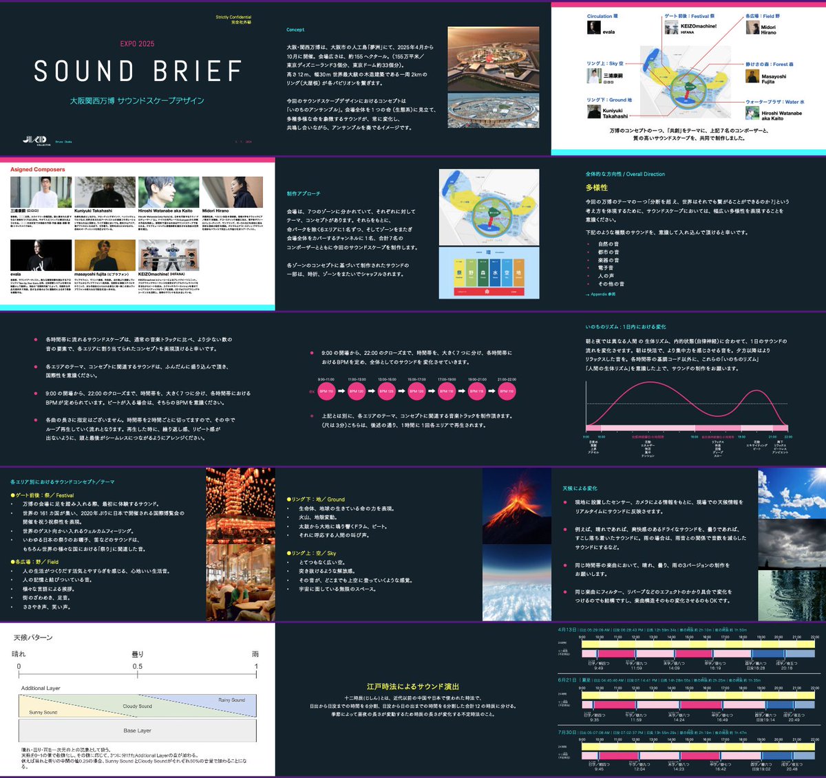826x778 pixels.
Task: Click Kuniyuki Takahashi portrait under リング下 : Ground
Action: (593, 112)
